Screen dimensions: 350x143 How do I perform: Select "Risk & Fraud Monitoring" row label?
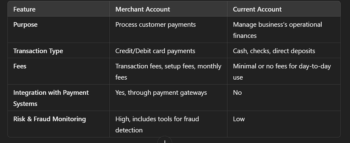click(50, 119)
